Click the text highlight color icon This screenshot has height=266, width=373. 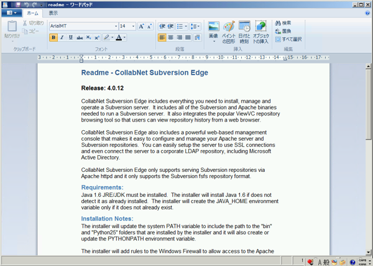[106, 37]
